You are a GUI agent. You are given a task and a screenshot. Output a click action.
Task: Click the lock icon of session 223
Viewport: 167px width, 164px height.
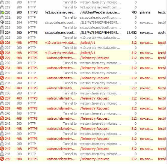point(2,27)
